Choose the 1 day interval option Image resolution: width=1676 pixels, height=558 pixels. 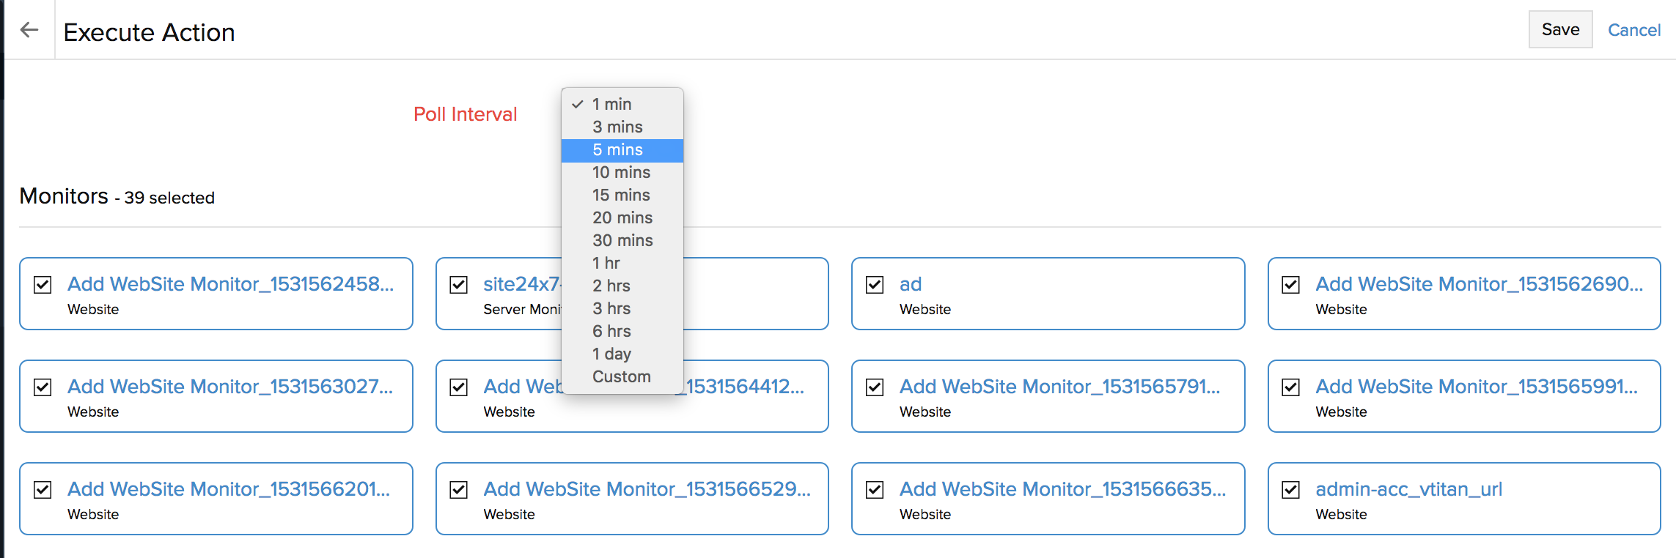[x=611, y=354]
